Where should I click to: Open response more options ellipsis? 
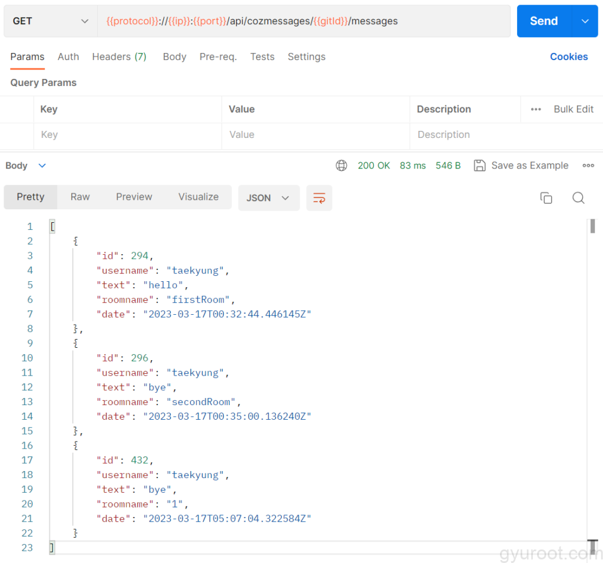[x=588, y=166]
